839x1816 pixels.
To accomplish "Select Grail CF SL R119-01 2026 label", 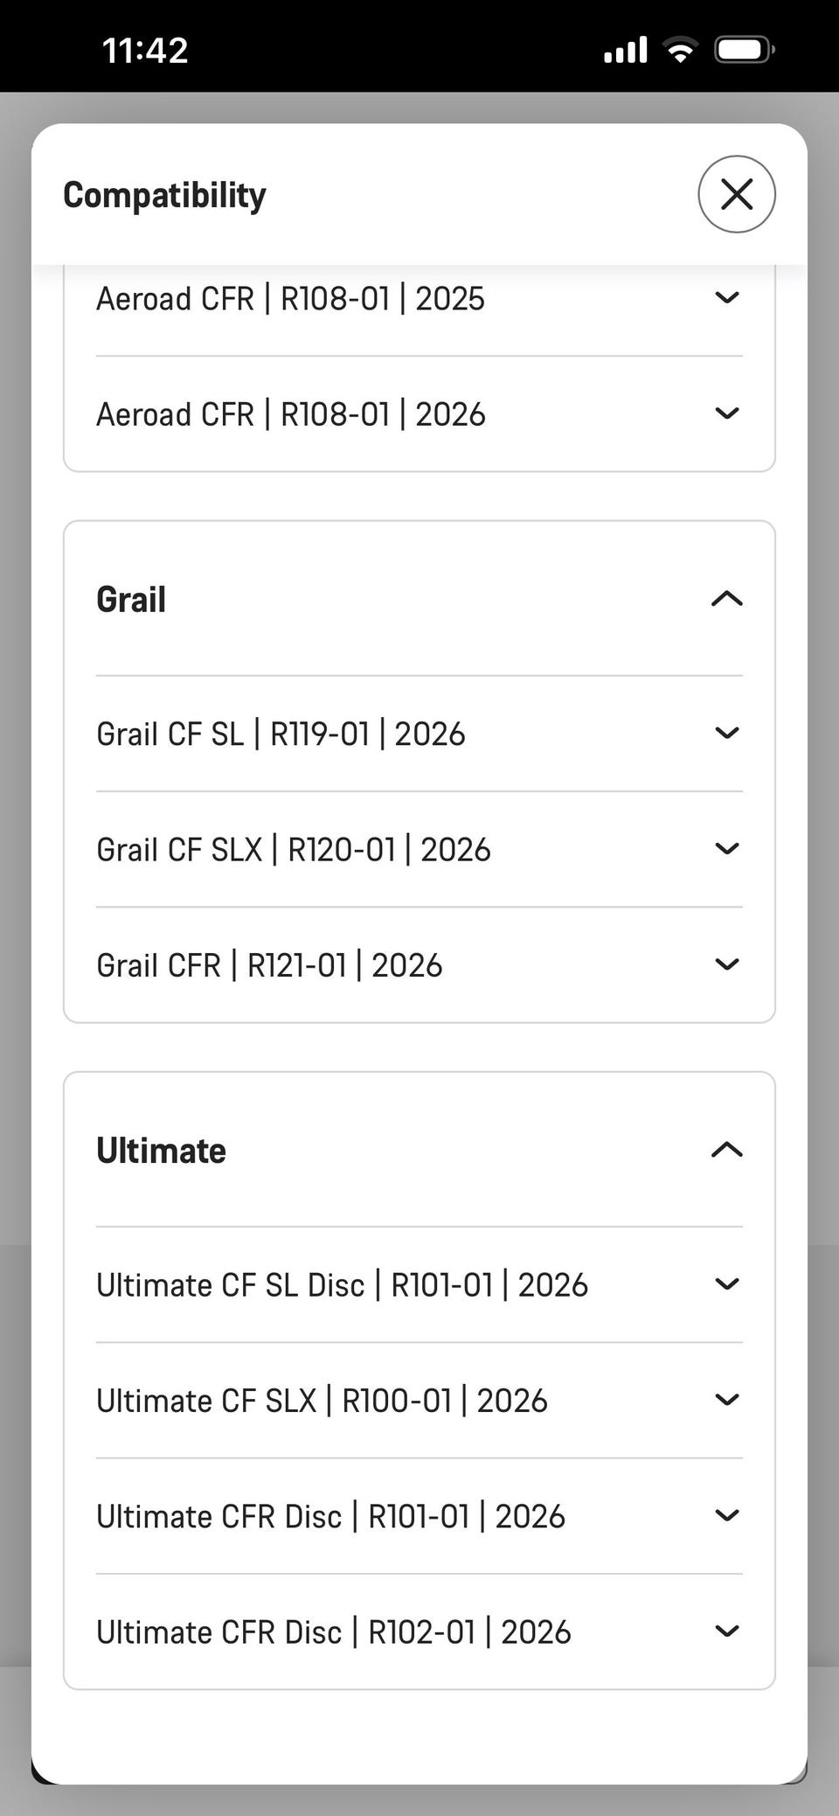I will [x=281, y=734].
